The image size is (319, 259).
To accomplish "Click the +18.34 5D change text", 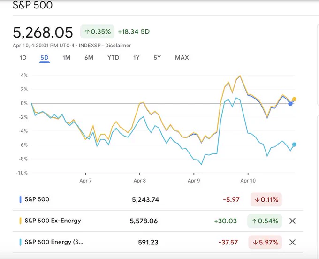I will coord(134,32).
